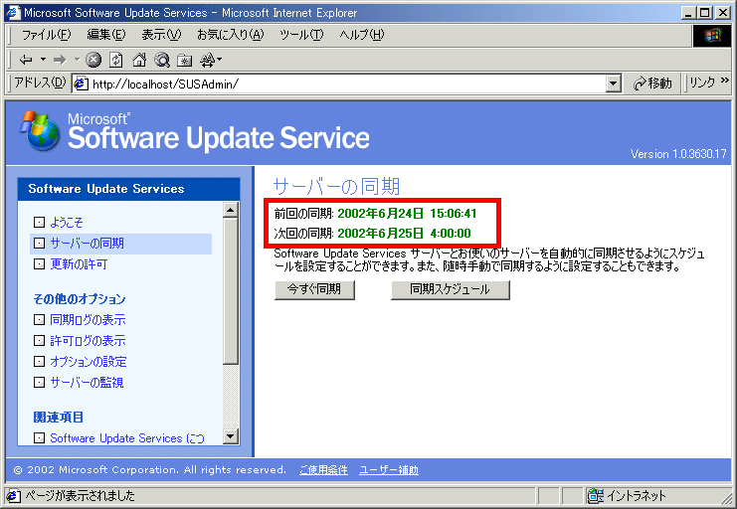This screenshot has height=509, width=737.
Task: Open the 更新の許可 sidebar link
Action: pyautogui.click(x=79, y=264)
